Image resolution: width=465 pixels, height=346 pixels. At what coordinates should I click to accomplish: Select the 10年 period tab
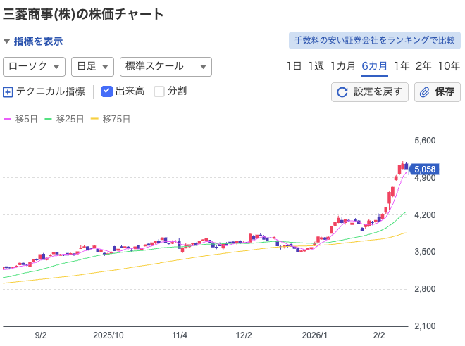click(449, 66)
